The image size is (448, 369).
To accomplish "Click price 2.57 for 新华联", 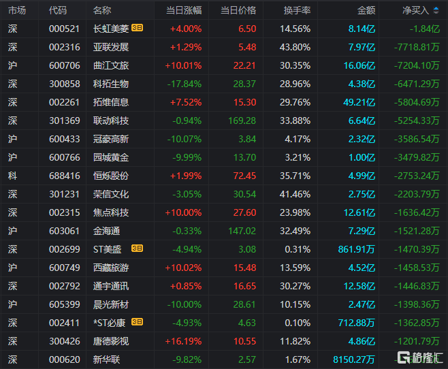I will 247,359.
